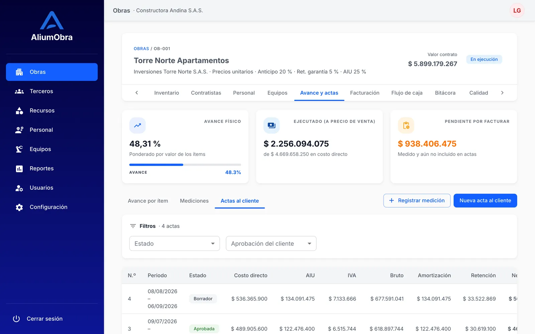The width and height of the screenshot is (535, 334).
Task: Open the Estado filter dropdown
Action: [175, 243]
